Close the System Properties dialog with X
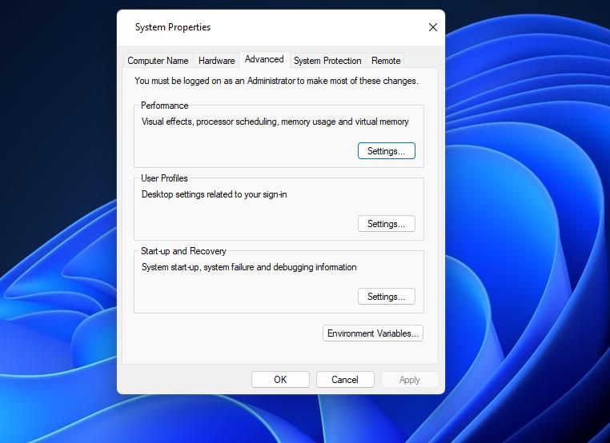The height and width of the screenshot is (443, 610). (x=432, y=27)
